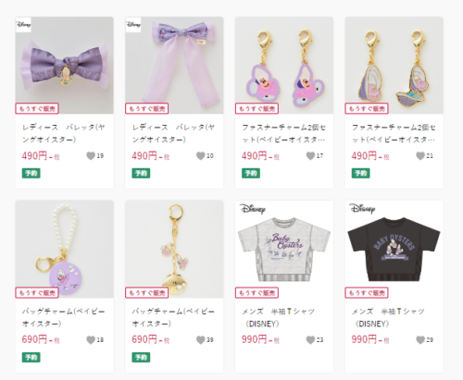Open black men's DISNEY T-shirt title link
The width and height of the screenshot is (463, 380).
tap(388, 317)
